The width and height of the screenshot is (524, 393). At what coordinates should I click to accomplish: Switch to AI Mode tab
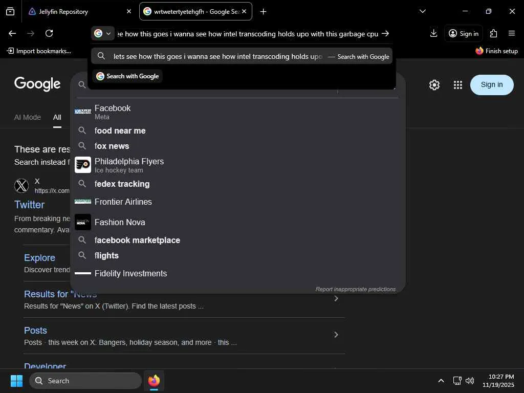(x=28, y=117)
